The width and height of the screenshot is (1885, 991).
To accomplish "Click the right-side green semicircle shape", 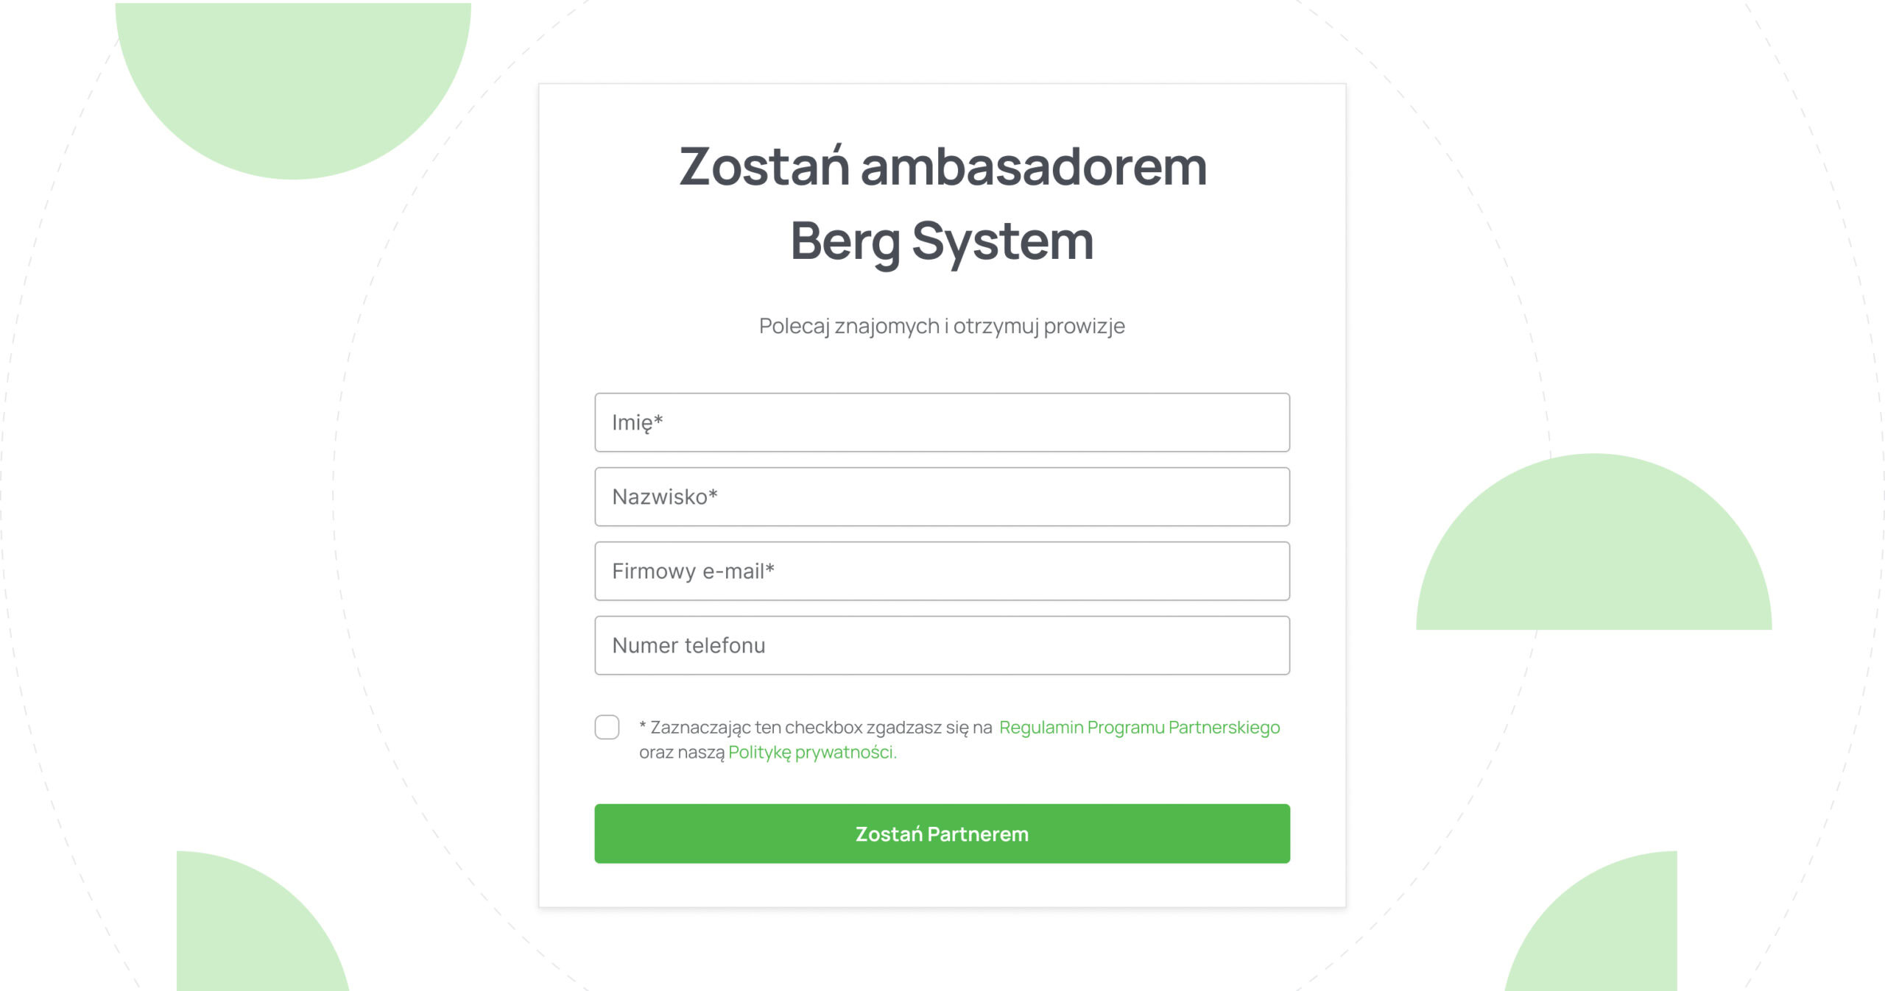I will (1593, 552).
